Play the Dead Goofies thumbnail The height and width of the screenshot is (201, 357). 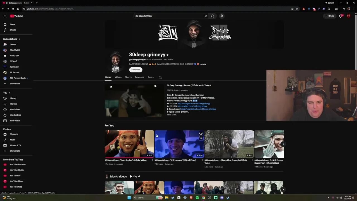tap(129, 144)
